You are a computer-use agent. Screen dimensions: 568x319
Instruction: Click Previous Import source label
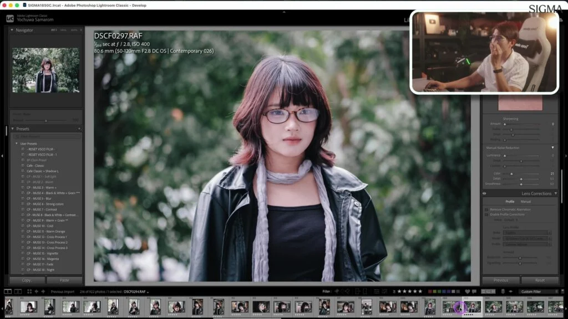click(x=62, y=291)
